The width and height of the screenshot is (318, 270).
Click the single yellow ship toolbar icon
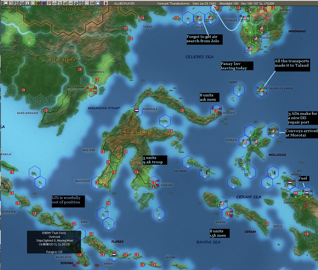54,3
